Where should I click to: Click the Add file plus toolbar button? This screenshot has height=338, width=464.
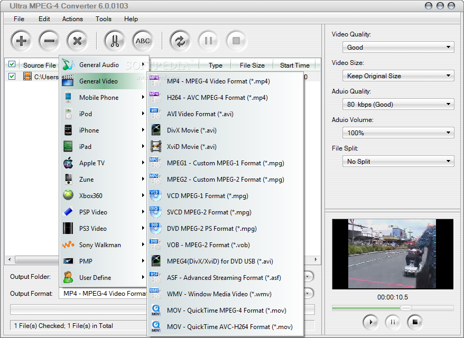coord(21,41)
